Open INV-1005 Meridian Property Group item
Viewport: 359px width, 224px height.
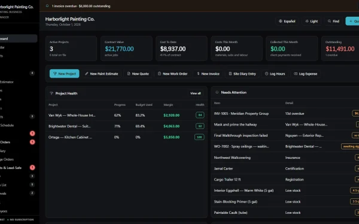coord(285,113)
